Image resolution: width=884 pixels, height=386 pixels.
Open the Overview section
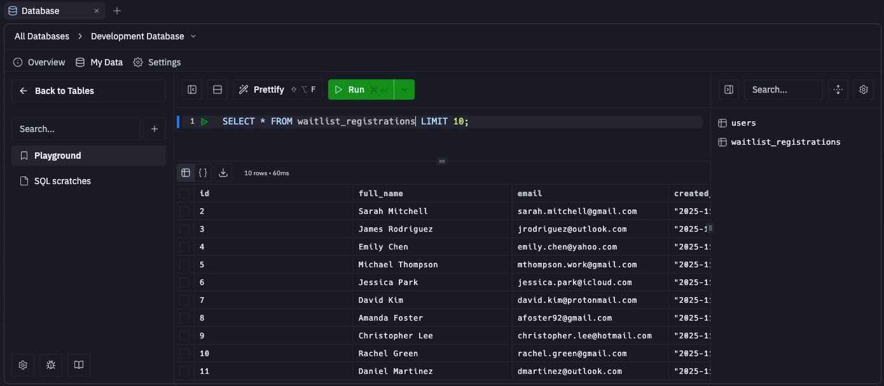click(39, 62)
